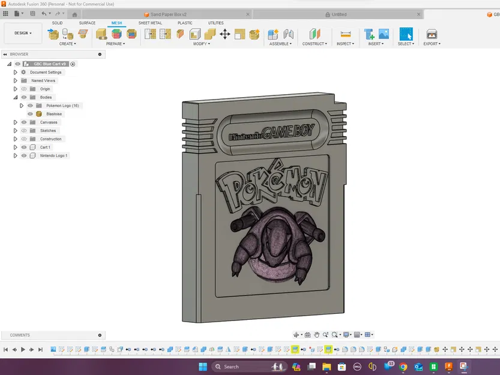Hide the Blastoise body
The image size is (500, 375).
pyautogui.click(x=30, y=114)
